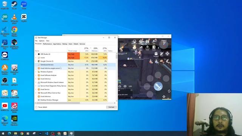Select the CapCut desktop shortcut
This screenshot has width=242, height=136.
pos(24,18)
